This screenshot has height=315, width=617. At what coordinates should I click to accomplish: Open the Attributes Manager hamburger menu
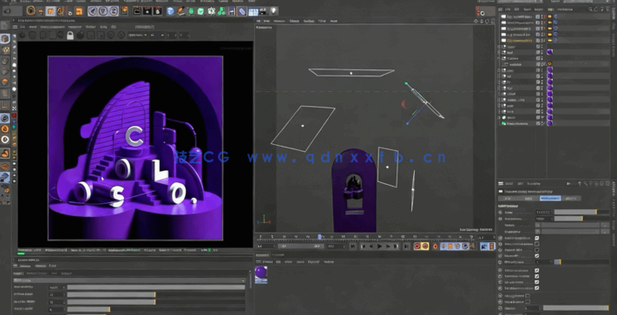coord(501,184)
